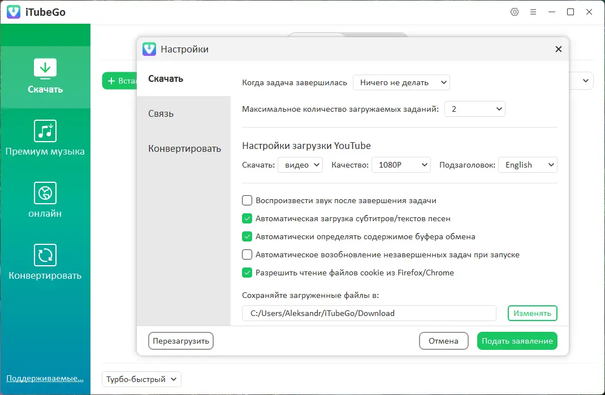Click the download folder path field
Viewport: 605px width, 395px height.
coord(369,313)
